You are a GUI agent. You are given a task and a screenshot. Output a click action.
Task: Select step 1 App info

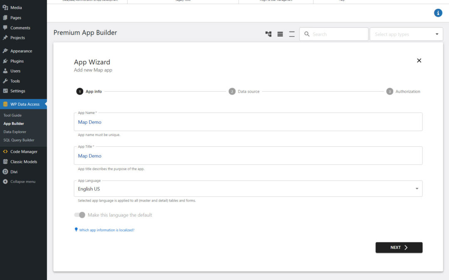pos(89,91)
